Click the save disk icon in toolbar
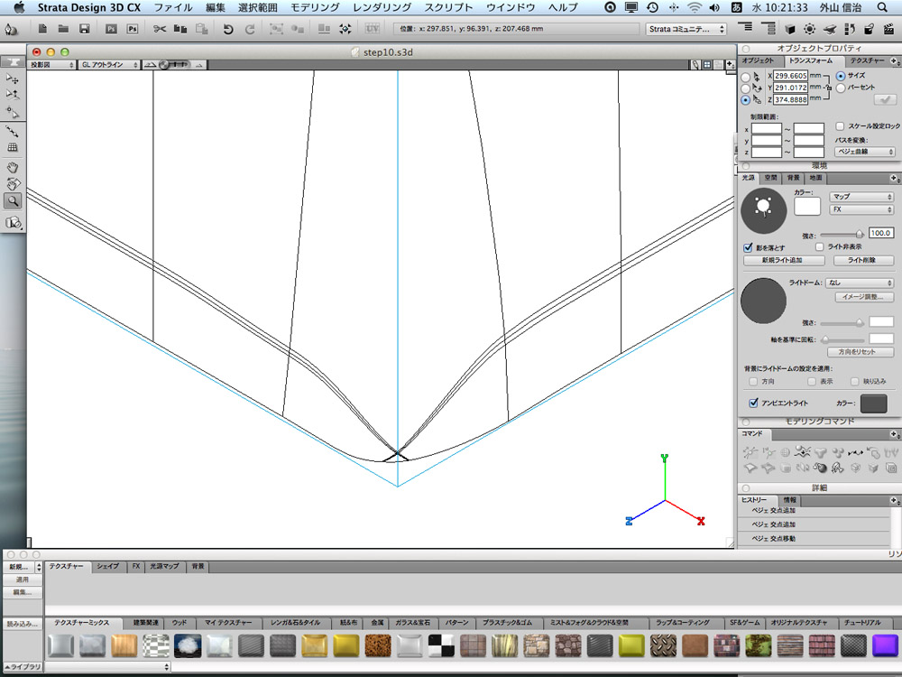This screenshot has height=677, width=902. 84,29
